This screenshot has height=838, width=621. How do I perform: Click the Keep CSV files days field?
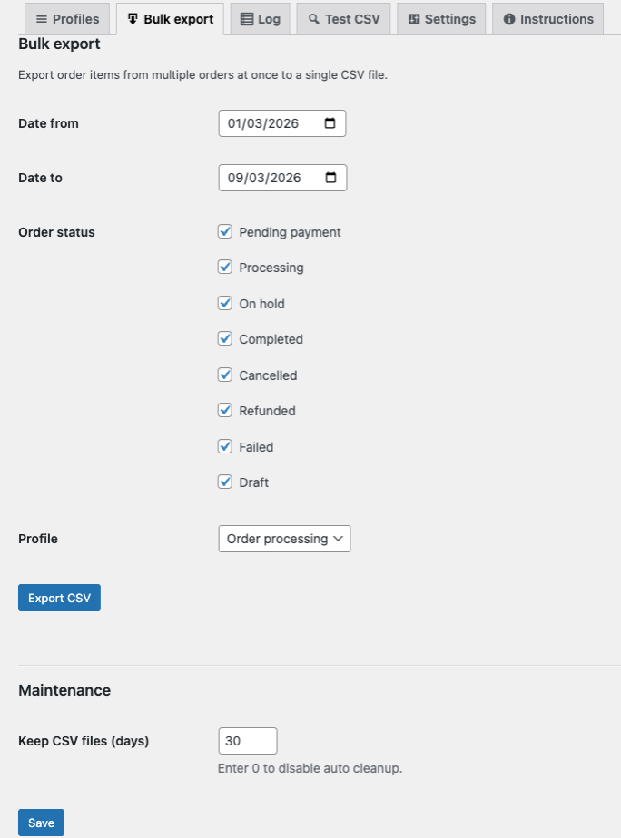point(247,741)
